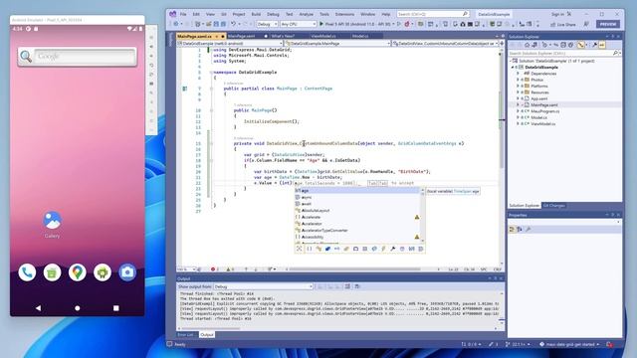Click the Output panel Toggle Word Wrap icon
Viewport: 637px width, 358px height.
[x=357, y=286]
